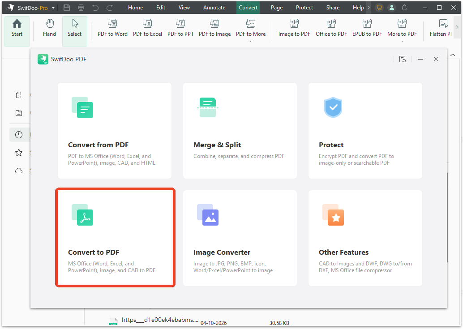Open the Image to PDF converter
This screenshot has width=463, height=329.
click(x=294, y=29)
